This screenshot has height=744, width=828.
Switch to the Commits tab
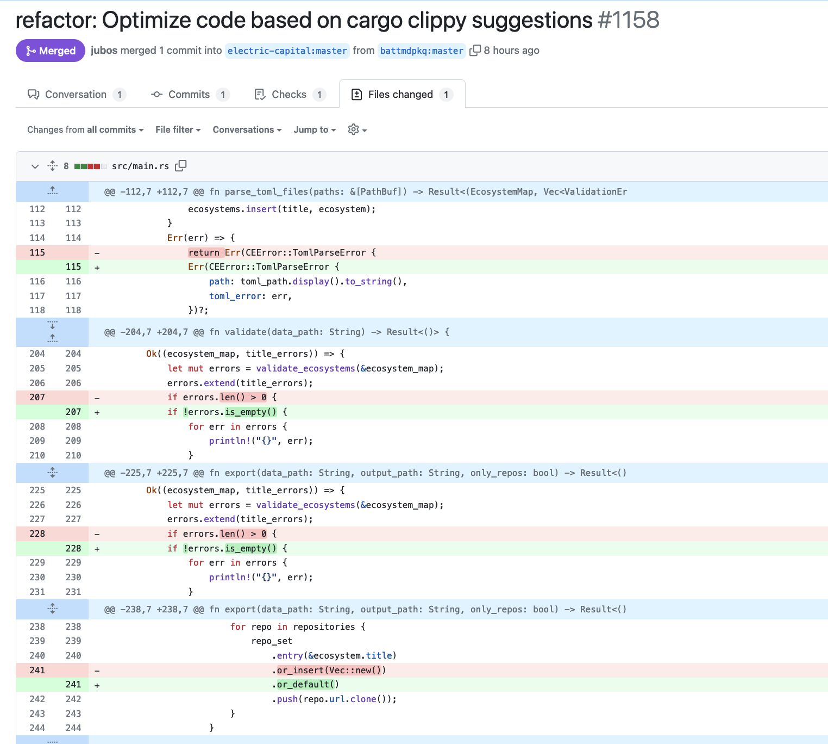[x=189, y=94]
